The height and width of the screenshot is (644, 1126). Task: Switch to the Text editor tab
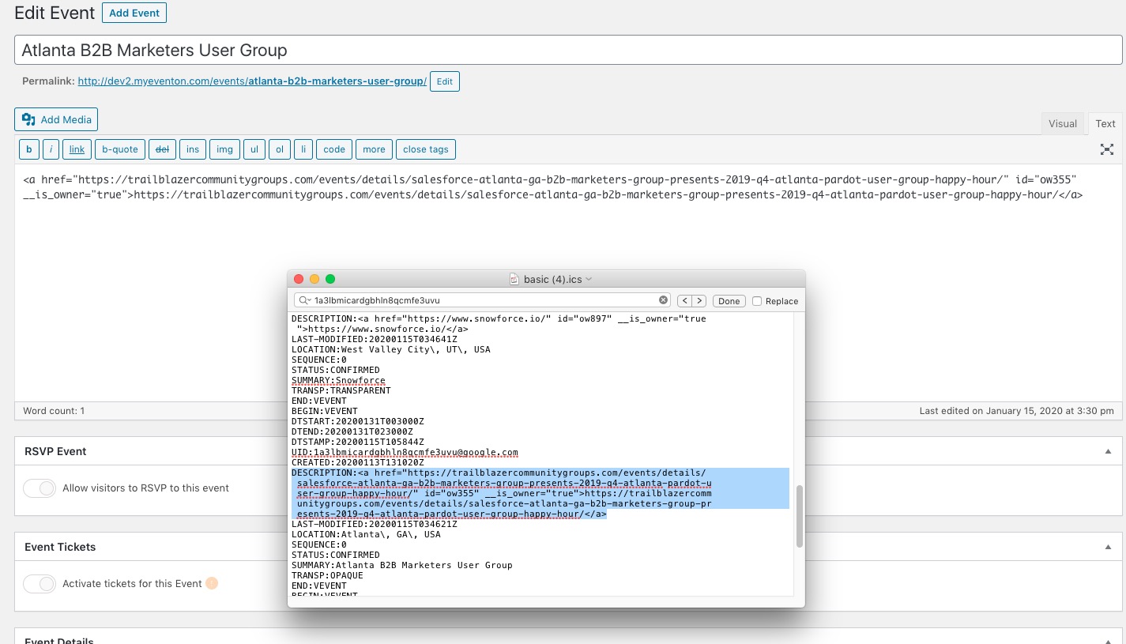(1105, 123)
